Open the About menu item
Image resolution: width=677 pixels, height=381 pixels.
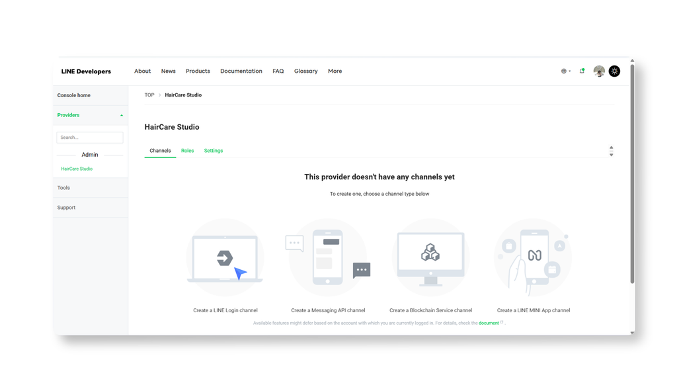coord(143,71)
